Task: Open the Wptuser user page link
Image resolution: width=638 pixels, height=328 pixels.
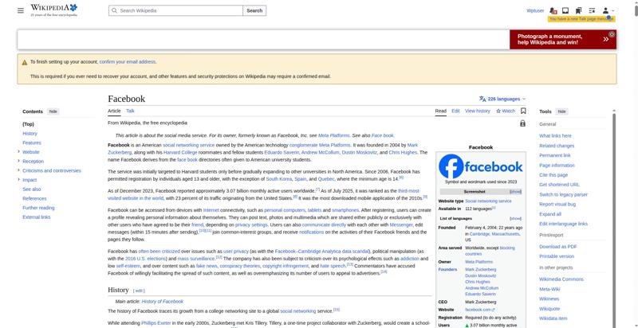Action: [x=535, y=10]
